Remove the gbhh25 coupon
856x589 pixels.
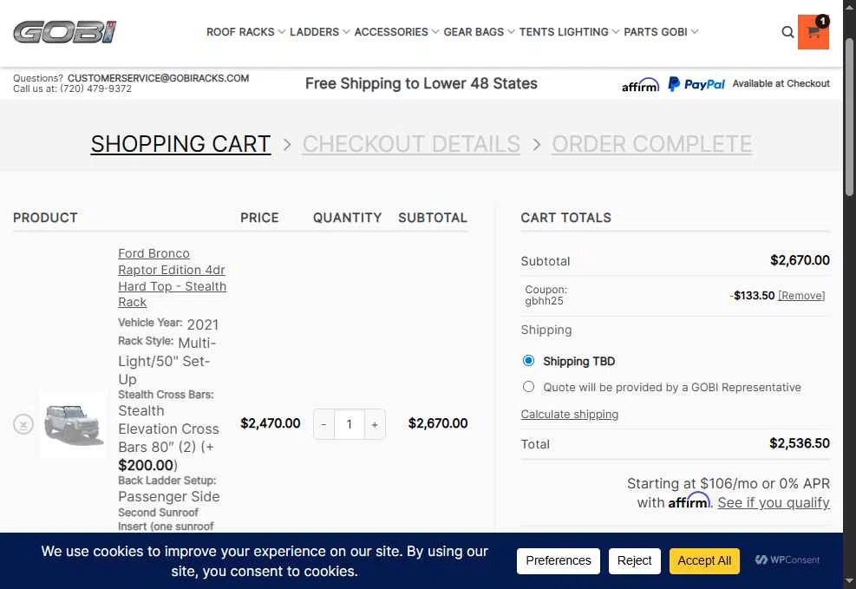point(801,296)
